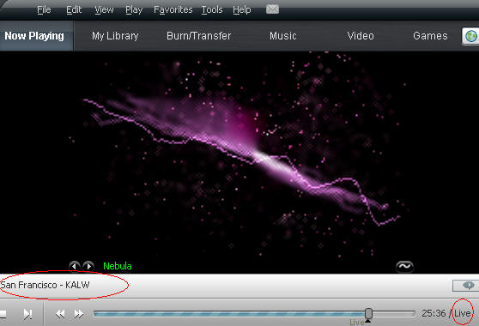Image resolution: width=479 pixels, height=326 pixels.
Task: Click the globe icon in tab bar
Action: [x=470, y=36]
